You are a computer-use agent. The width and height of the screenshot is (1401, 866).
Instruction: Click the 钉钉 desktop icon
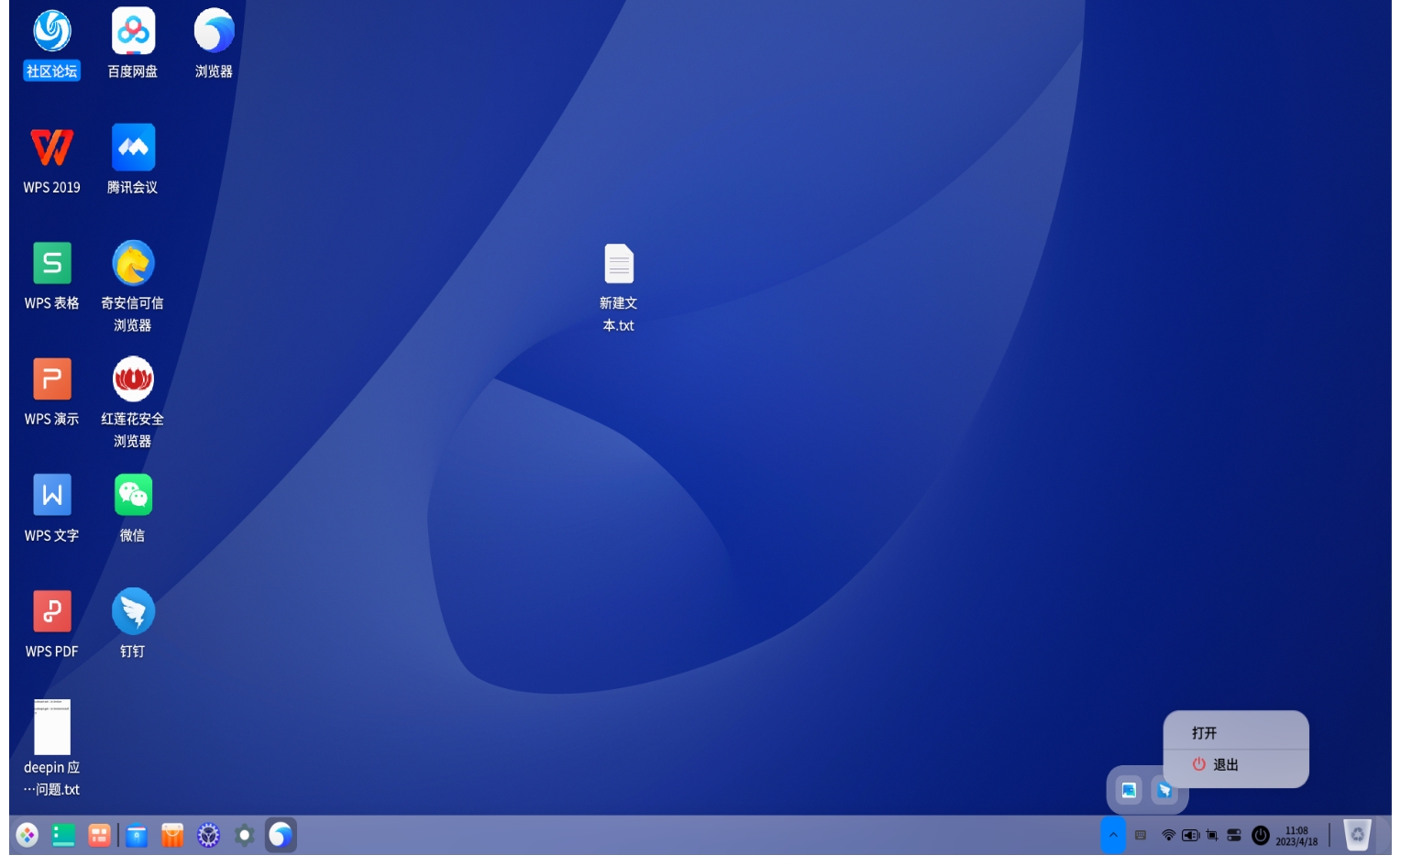(133, 625)
